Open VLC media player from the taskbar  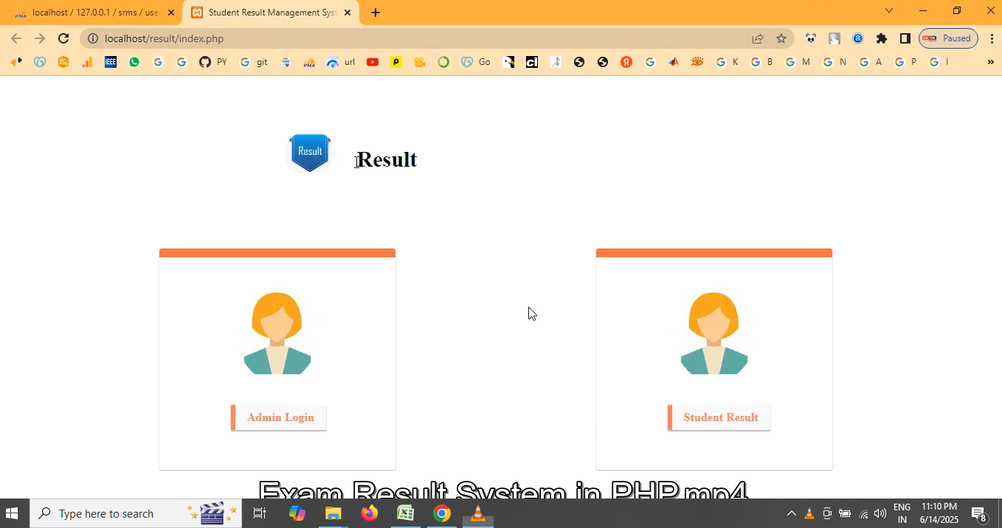tap(478, 513)
